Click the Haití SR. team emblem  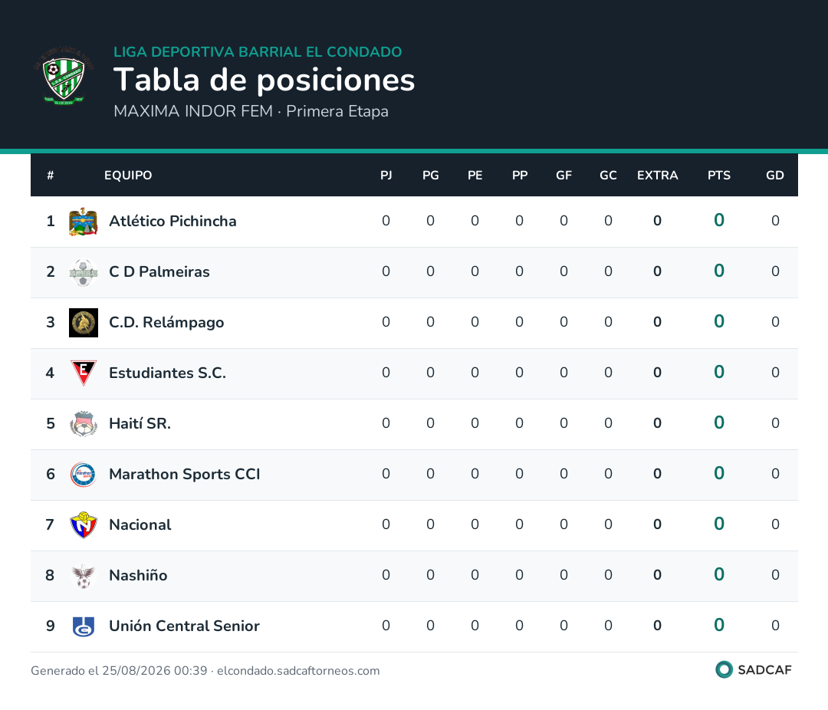84,424
